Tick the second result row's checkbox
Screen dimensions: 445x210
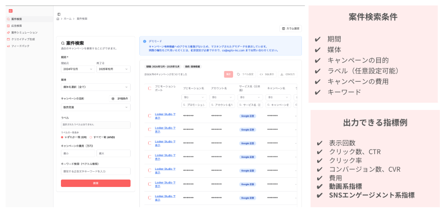point(150,129)
